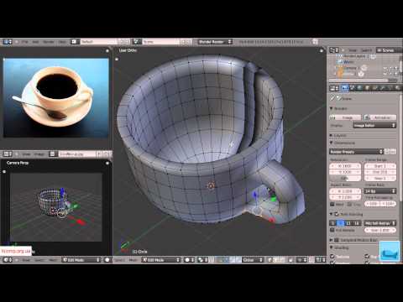Click the shading icon in camera view header
This screenshot has width=403, height=302.
click(x=107, y=260)
